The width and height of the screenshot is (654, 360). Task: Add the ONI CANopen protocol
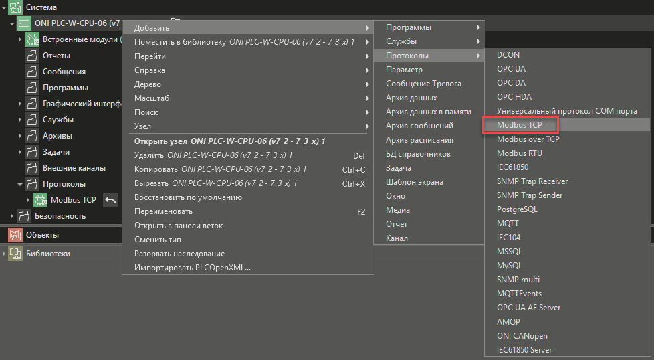(x=567, y=336)
